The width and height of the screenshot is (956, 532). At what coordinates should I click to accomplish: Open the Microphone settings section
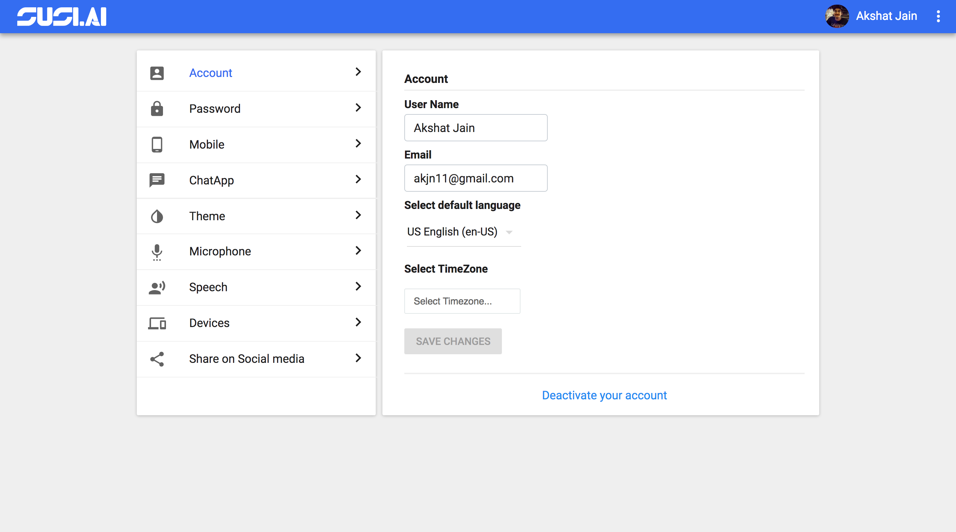click(220, 251)
